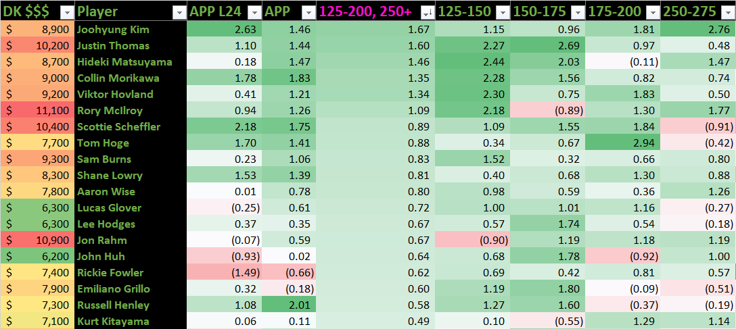Select Jon Rahm's (0.90) value in 125-150

473,241
